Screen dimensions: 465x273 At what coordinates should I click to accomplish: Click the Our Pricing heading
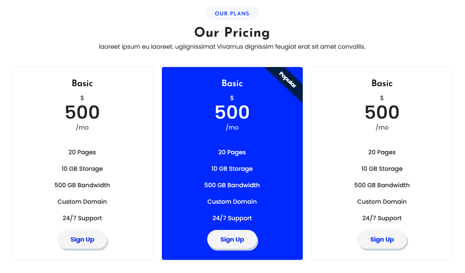click(232, 33)
